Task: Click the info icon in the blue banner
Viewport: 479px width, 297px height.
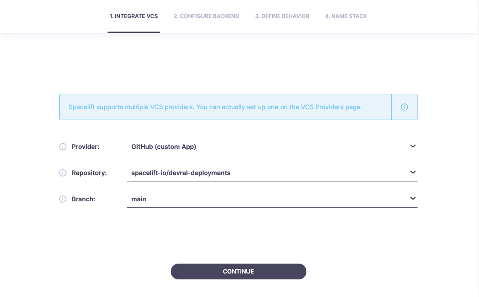Action: tap(404, 107)
